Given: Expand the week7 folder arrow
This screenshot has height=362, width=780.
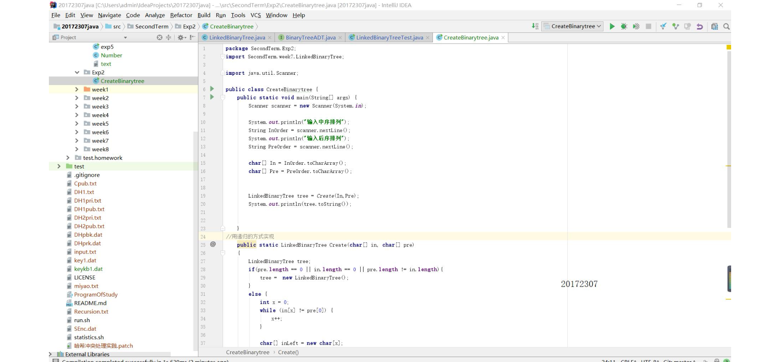Looking at the screenshot, I should pyautogui.click(x=77, y=141).
